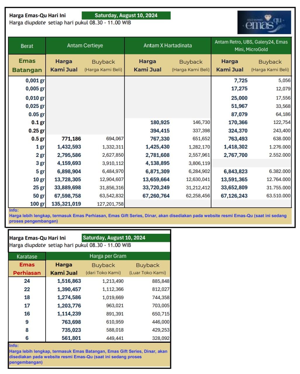Viewport: 300px width, 374px height.
Task: Select the price cell 170,366
Action: (x=238, y=122)
